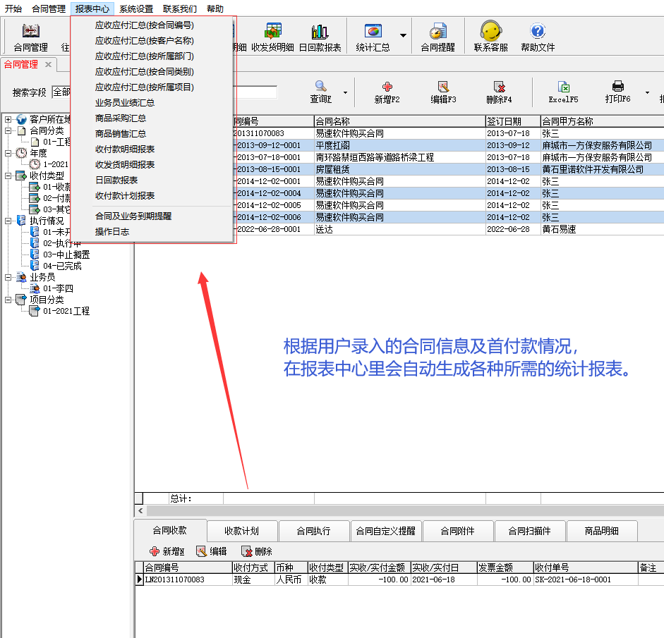Click the 新增N button in 合同收款 panel
The width and height of the screenshot is (664, 638).
click(x=167, y=551)
